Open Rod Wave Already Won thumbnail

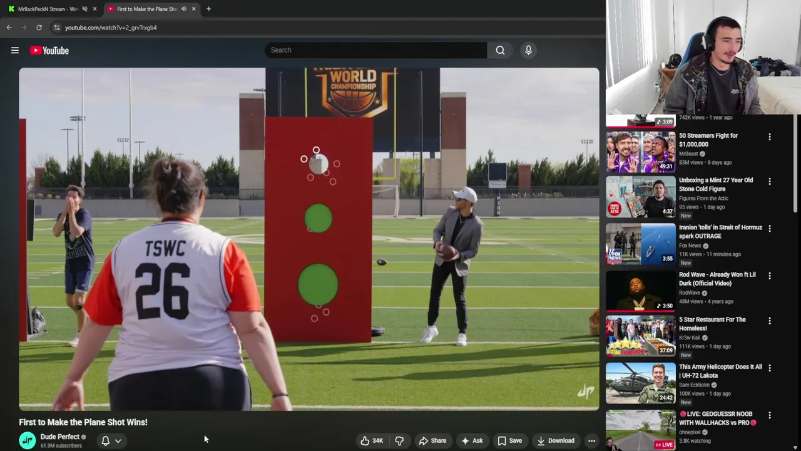tap(640, 291)
